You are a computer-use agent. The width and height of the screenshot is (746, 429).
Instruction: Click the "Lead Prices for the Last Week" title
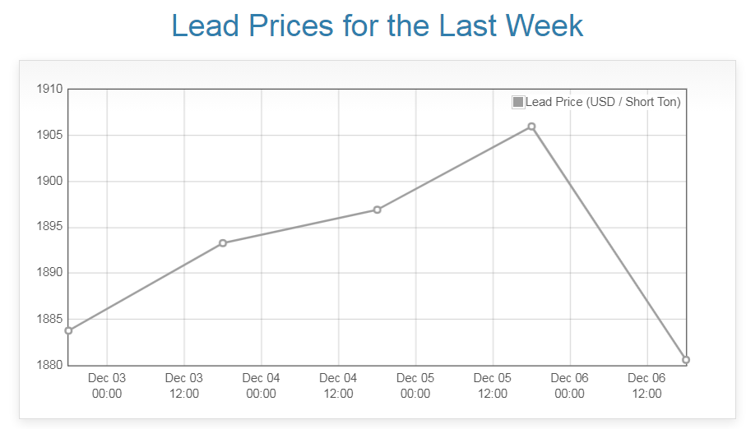[378, 26]
